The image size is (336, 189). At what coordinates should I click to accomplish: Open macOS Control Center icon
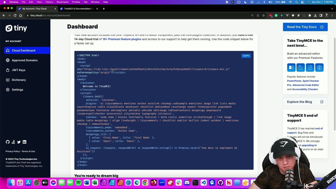coord(303,2)
